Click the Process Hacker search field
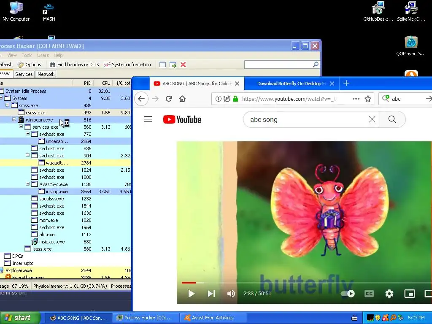 pyautogui.click(x=278, y=65)
